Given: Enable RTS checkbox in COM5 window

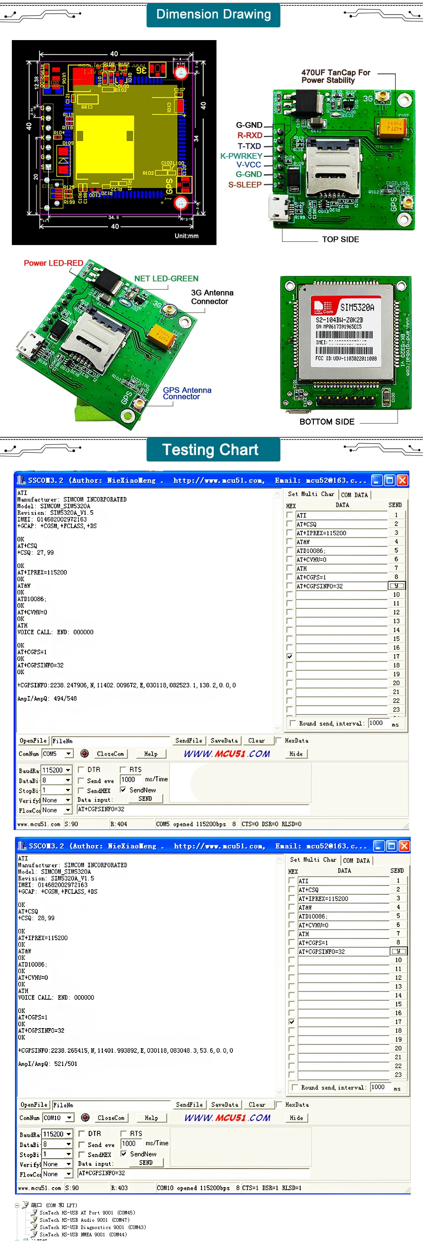Looking at the screenshot, I should (123, 769).
